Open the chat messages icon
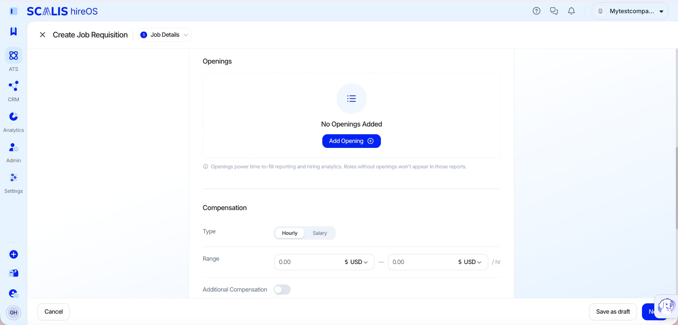The image size is (678, 325). point(554,11)
